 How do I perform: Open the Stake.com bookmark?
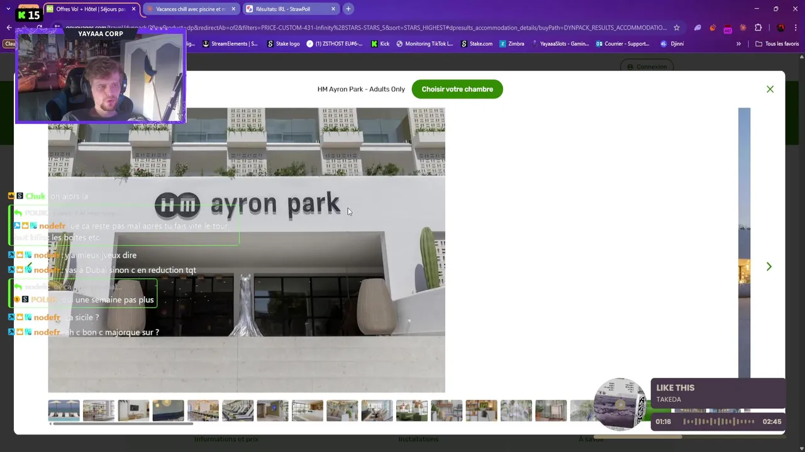pyautogui.click(x=477, y=44)
